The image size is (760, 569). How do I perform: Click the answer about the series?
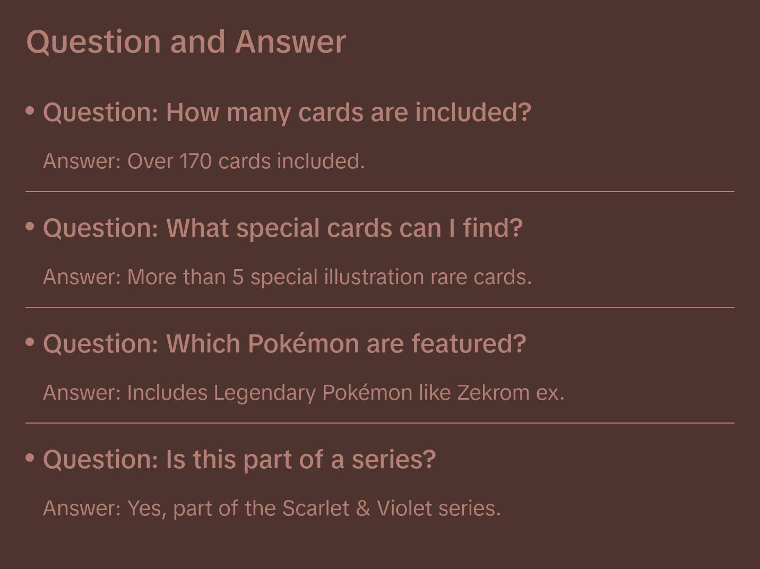[272, 508]
